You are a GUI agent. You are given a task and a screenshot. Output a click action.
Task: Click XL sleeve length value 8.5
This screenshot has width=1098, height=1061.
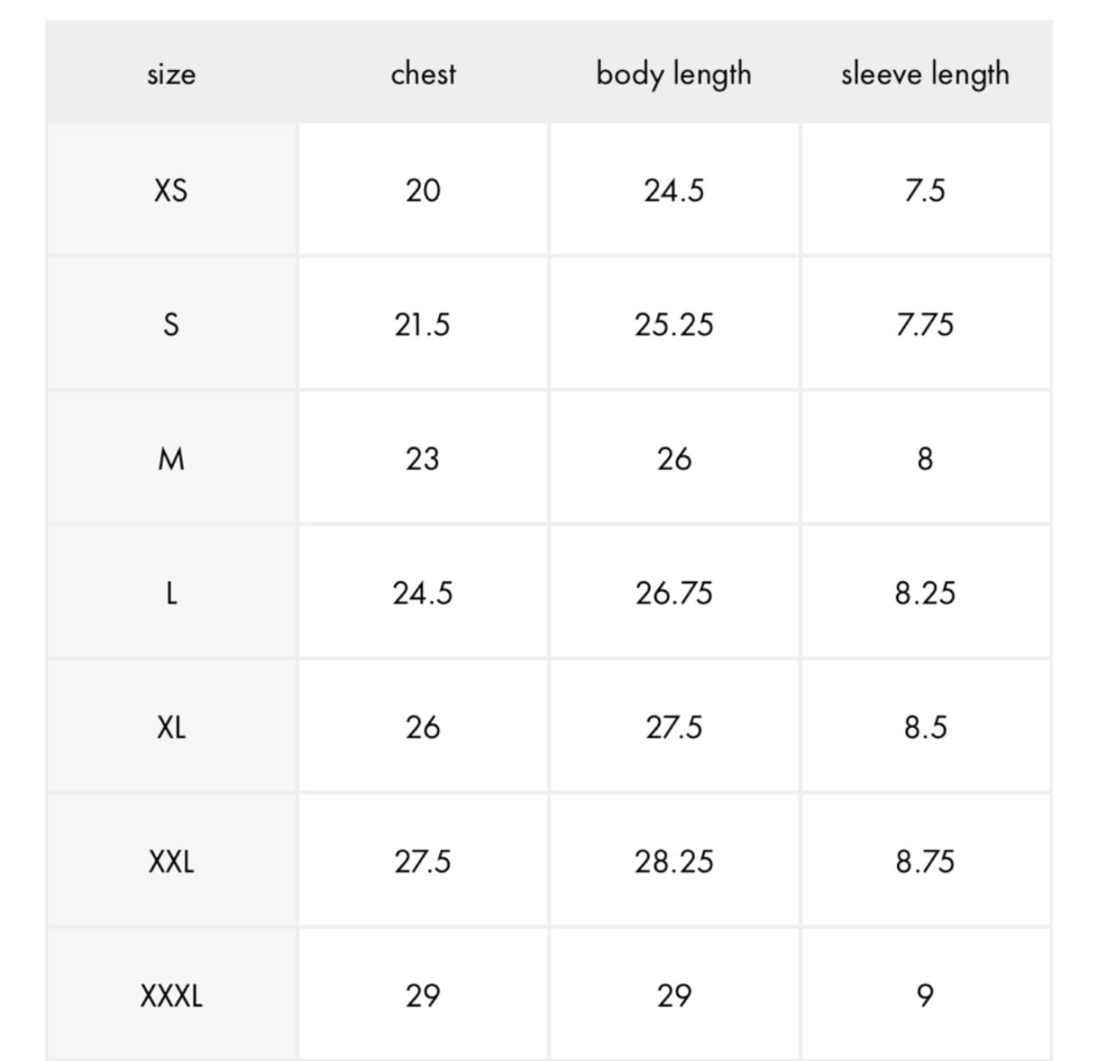pyautogui.click(x=925, y=727)
